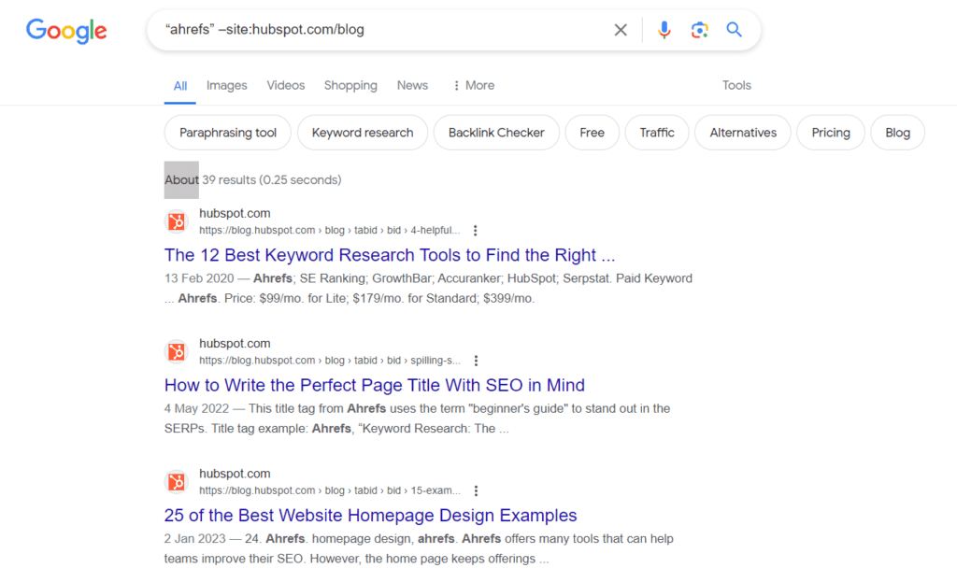This screenshot has height=582, width=957.
Task: Open options menu for the spilling-s result URL
Action: pos(476,361)
